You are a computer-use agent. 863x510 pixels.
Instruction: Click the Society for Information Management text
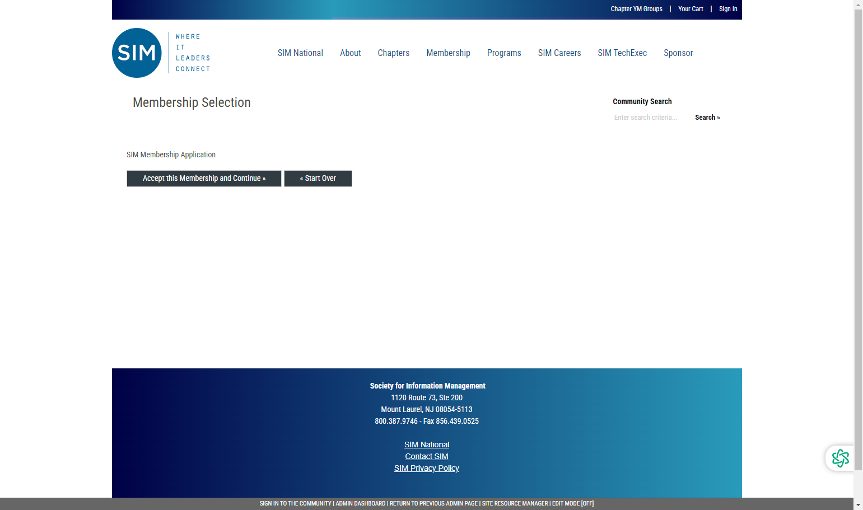[427, 386]
